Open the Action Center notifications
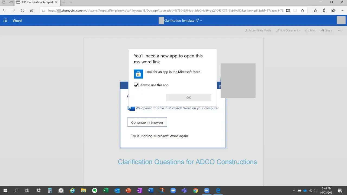 340,190
